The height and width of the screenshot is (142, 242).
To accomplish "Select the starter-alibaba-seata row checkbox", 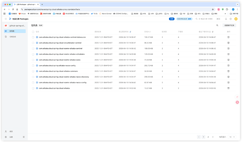I will (33, 60).
